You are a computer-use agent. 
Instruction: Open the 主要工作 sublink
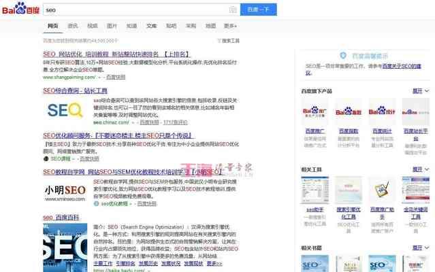(103, 263)
